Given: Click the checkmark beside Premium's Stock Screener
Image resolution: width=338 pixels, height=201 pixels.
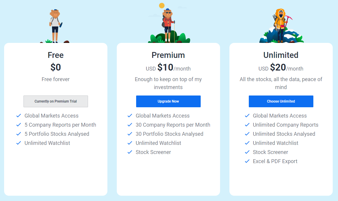Looking at the screenshot, I should point(130,152).
